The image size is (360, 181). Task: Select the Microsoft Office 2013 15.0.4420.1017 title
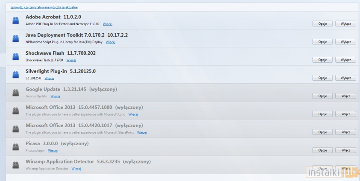pyautogui.click(x=84, y=126)
